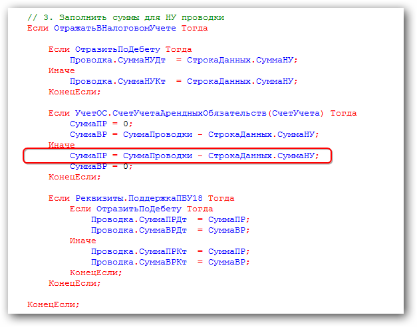Click the line with УчетОС.СчетУчетаАрендныхОбязательств(СчетУчета)
The image size is (417, 327).
[x=202, y=113]
